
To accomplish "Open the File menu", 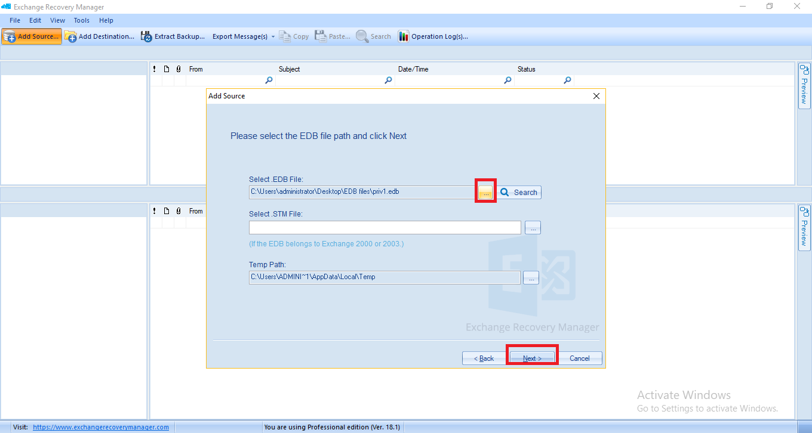I will pos(15,20).
